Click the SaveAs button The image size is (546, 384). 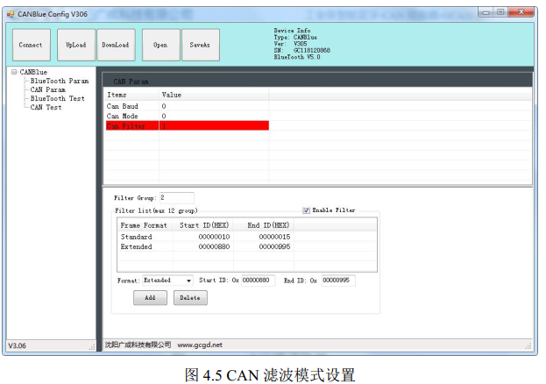click(x=200, y=45)
